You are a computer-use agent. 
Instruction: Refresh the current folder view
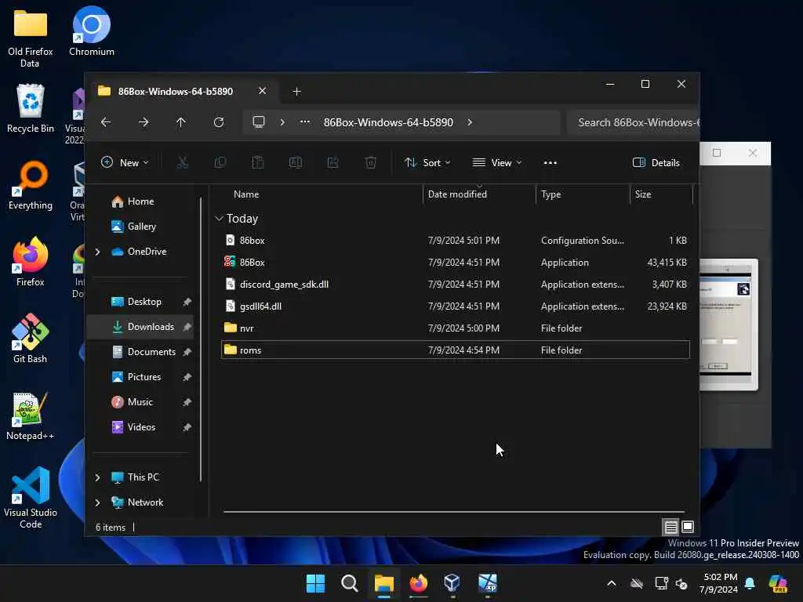tap(219, 122)
